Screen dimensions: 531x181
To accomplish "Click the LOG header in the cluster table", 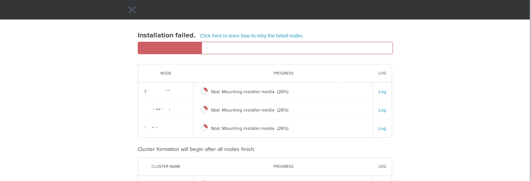I will [x=382, y=167].
